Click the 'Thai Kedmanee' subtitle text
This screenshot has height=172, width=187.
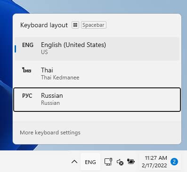60,78
